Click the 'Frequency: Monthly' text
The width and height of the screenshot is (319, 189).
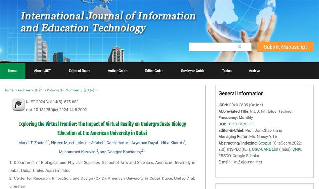coord(236,118)
